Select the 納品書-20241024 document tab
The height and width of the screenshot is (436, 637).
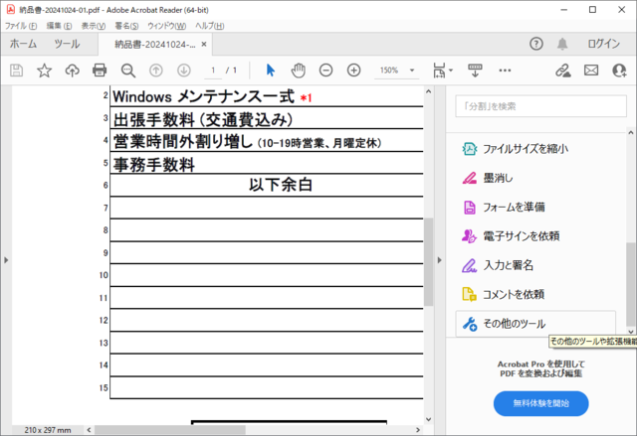coord(155,44)
